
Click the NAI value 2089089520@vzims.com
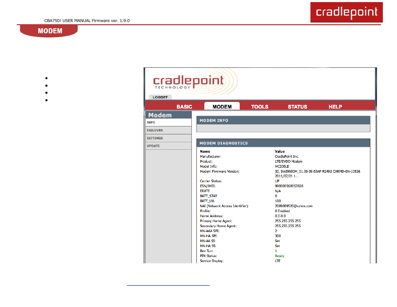[x=294, y=206]
